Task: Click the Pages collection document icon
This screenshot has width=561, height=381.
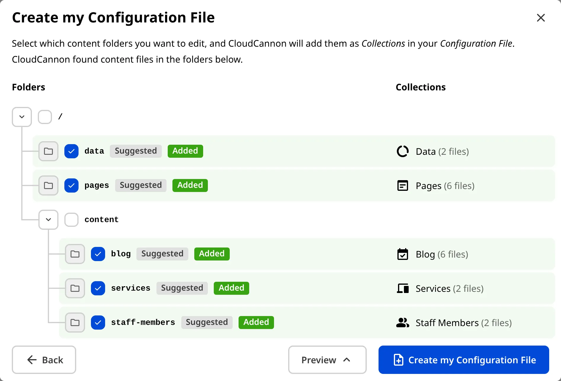Action: click(402, 185)
